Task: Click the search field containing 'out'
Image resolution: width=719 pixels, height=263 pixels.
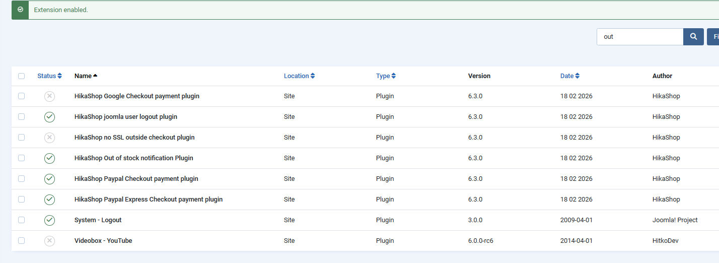Action: 639,37
